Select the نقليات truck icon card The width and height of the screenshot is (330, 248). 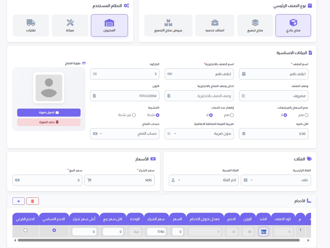31,25
